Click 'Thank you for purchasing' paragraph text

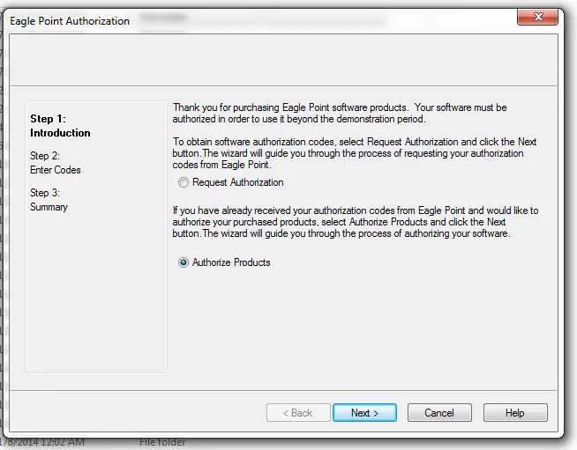point(340,113)
